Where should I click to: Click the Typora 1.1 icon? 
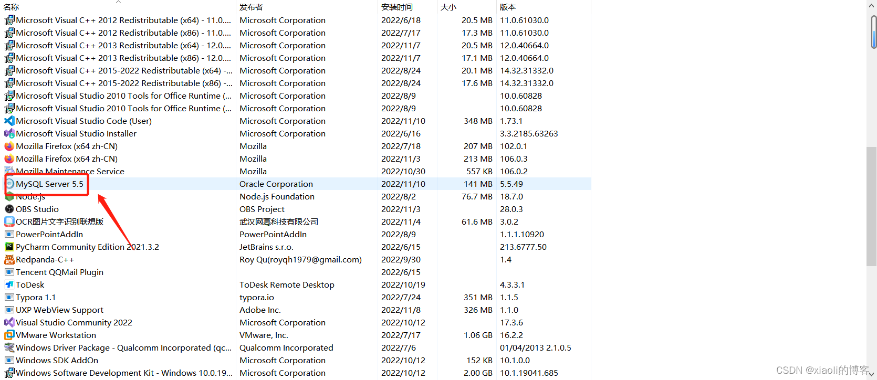coord(9,298)
